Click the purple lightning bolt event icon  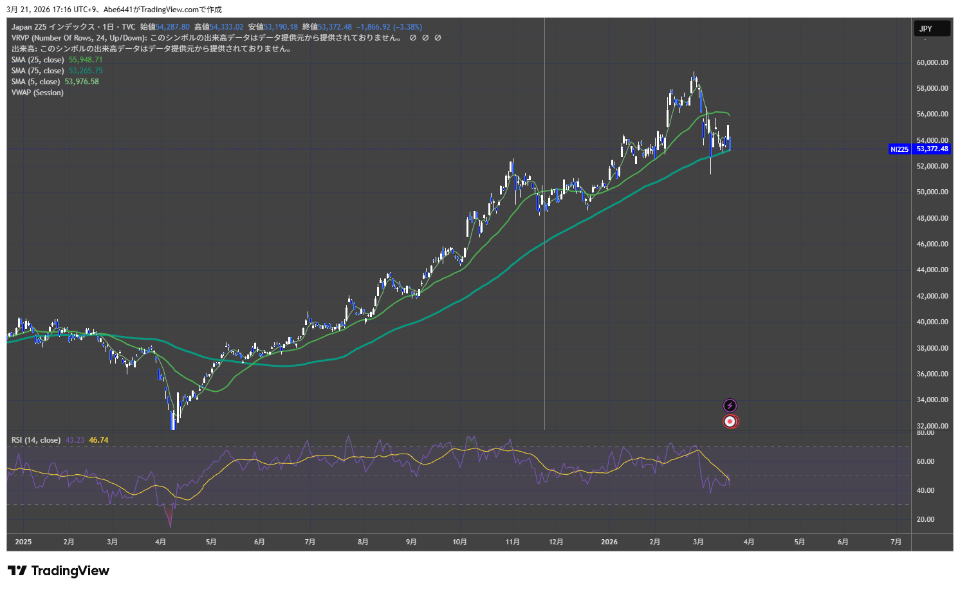(730, 405)
